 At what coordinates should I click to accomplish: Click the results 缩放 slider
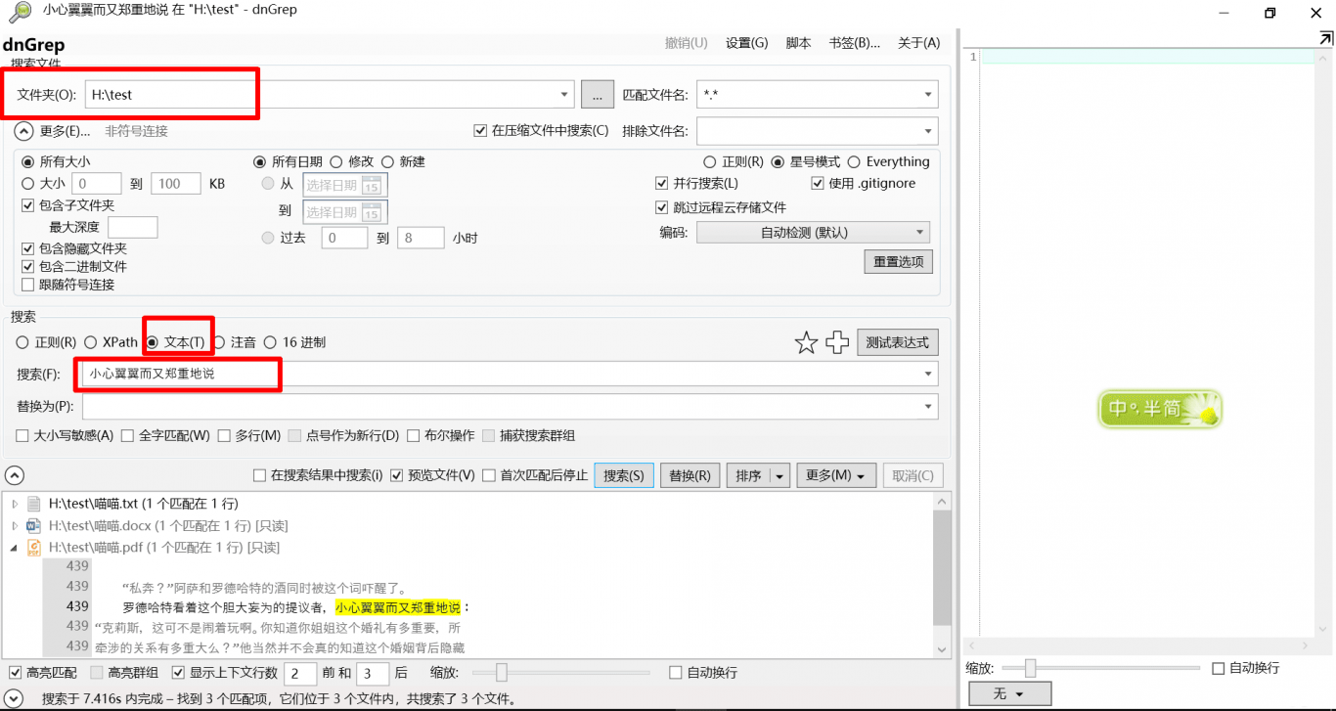pyautogui.click(x=502, y=673)
